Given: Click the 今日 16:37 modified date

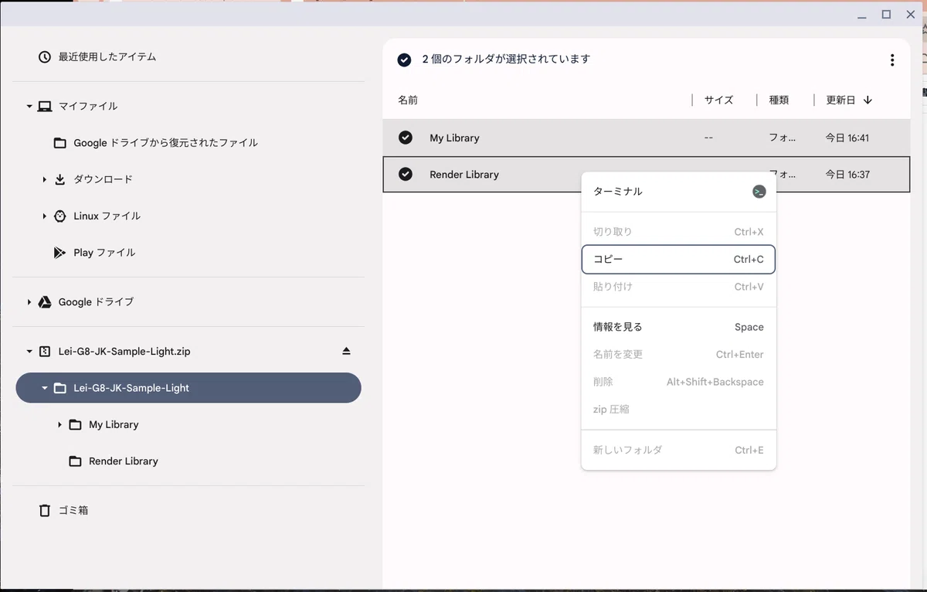Looking at the screenshot, I should point(847,175).
